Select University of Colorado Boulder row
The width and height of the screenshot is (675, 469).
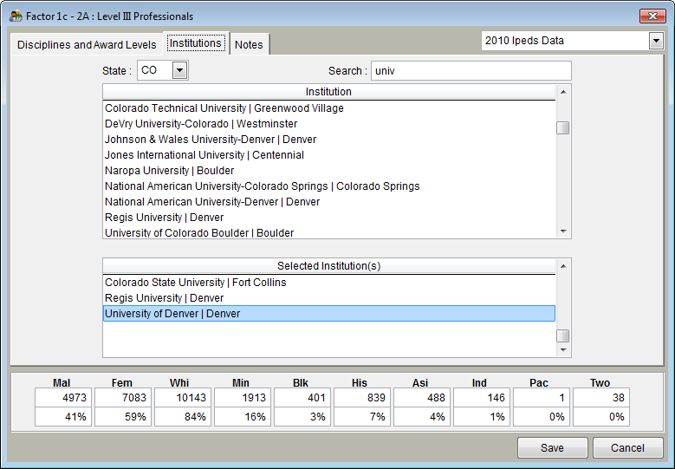click(x=329, y=232)
